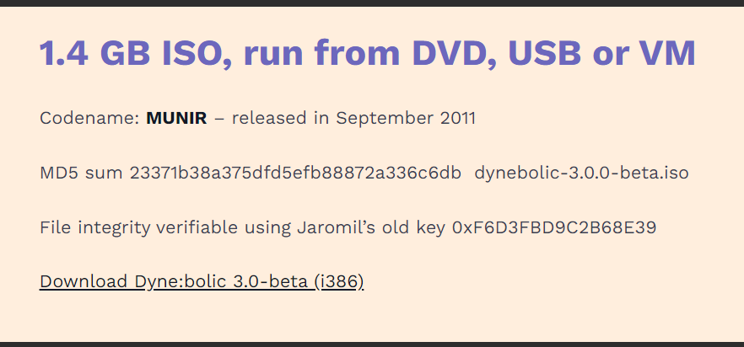Click "1.4" at the heading's start
744x347 pixels.
[64, 55]
